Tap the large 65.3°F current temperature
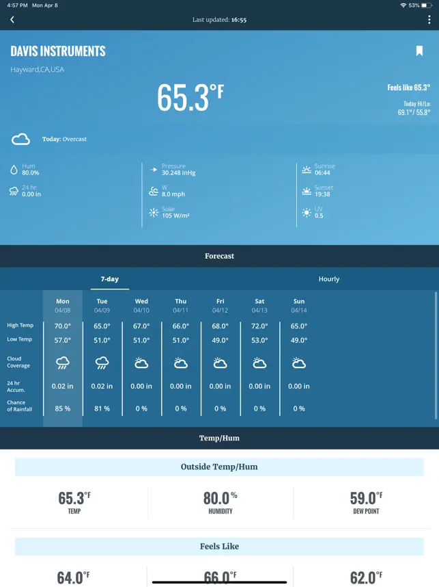439x587 pixels. tap(190, 97)
